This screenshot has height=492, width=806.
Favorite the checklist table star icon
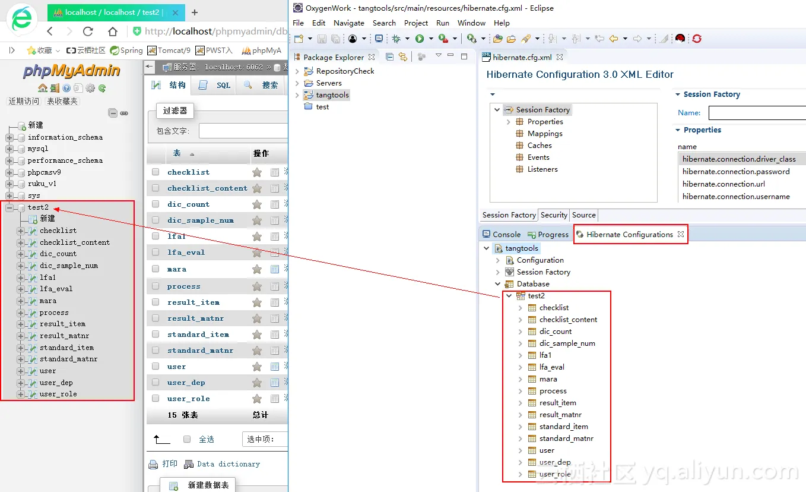[x=257, y=172]
